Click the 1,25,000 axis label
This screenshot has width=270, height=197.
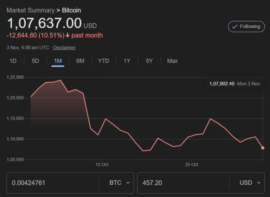(15, 77)
